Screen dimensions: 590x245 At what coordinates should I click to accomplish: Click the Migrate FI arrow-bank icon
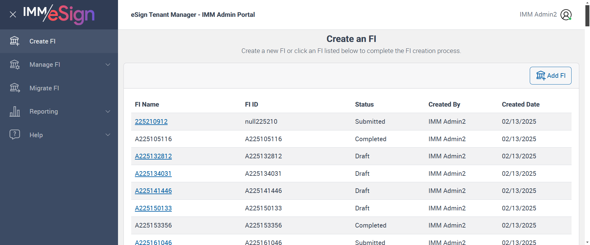coord(14,88)
